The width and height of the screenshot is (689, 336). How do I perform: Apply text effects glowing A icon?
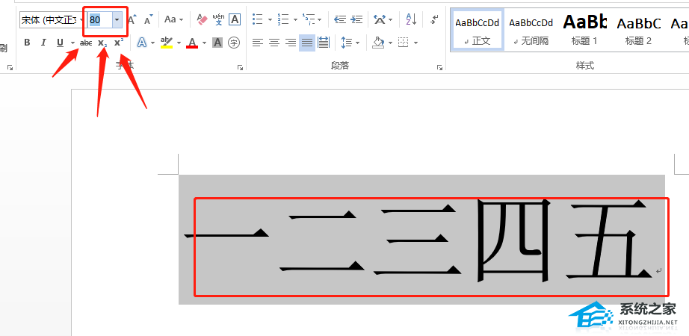click(x=141, y=43)
